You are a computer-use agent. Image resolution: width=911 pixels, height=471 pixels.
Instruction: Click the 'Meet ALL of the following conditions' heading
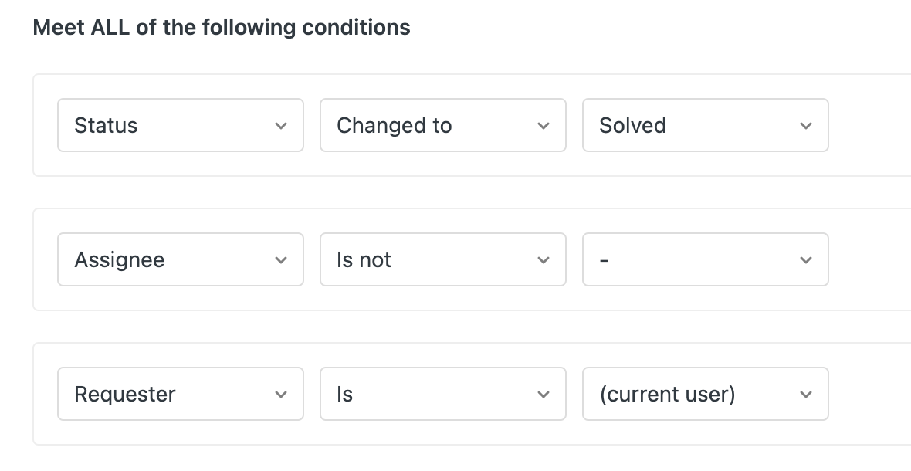point(222,28)
